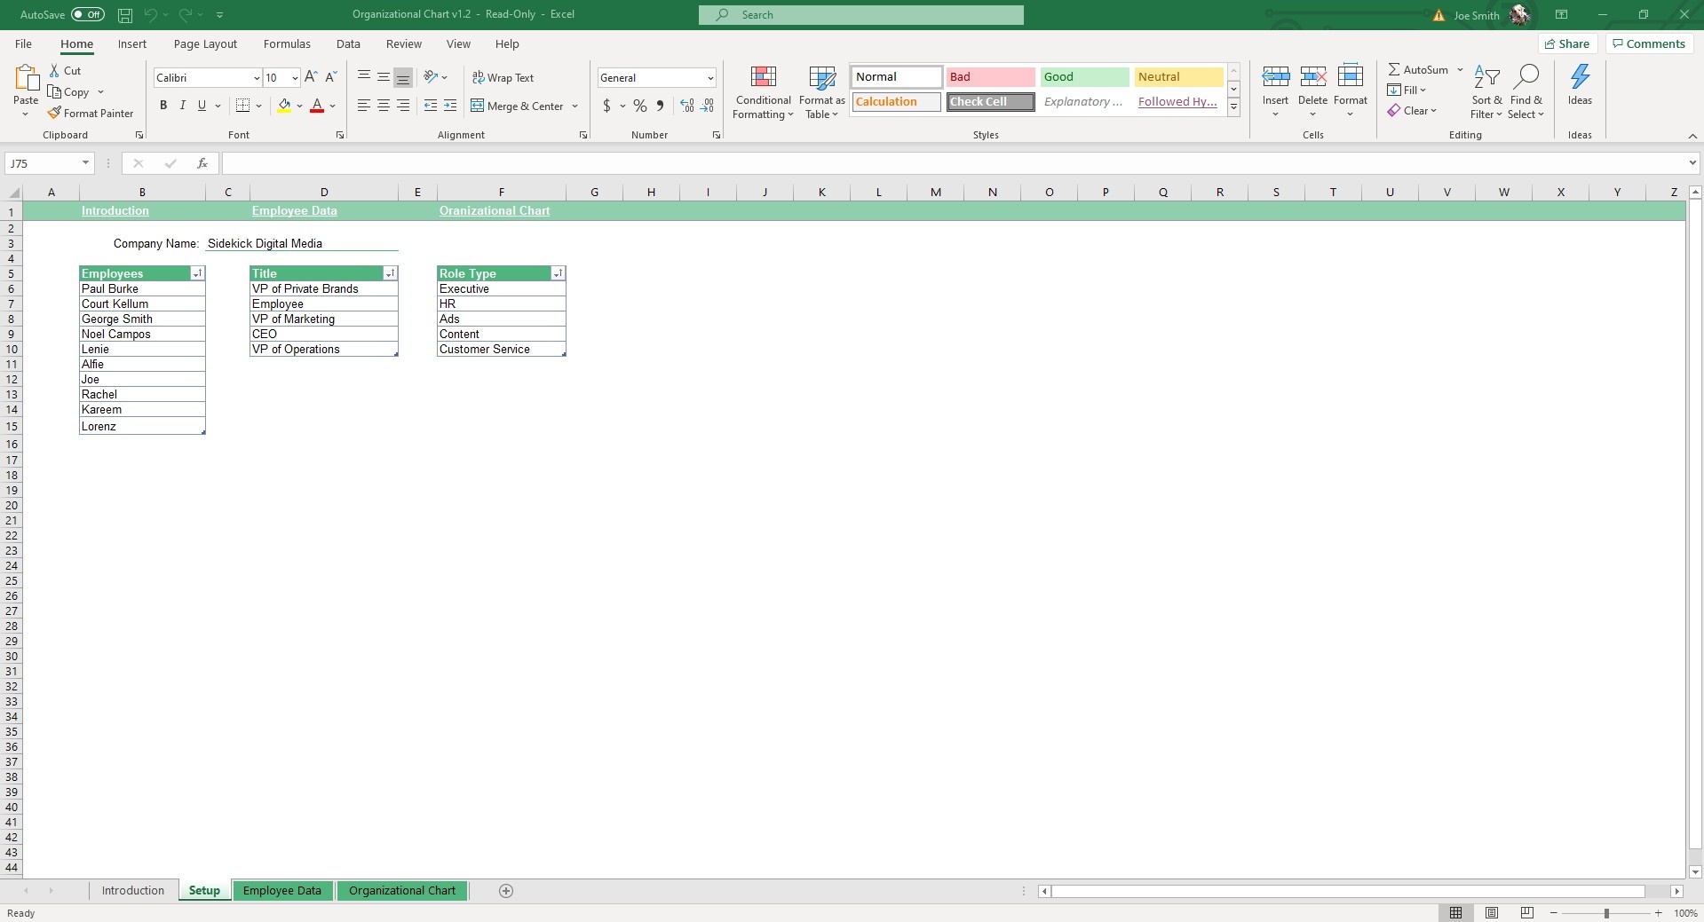Image resolution: width=1704 pixels, height=922 pixels.
Task: Toggle Align Right alignment
Action: click(403, 106)
